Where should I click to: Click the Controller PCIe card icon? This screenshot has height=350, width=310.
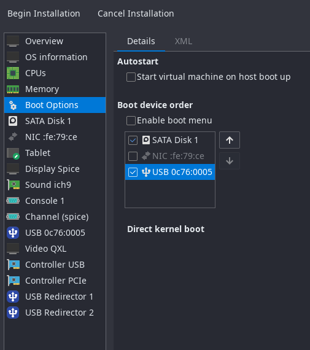point(13,281)
